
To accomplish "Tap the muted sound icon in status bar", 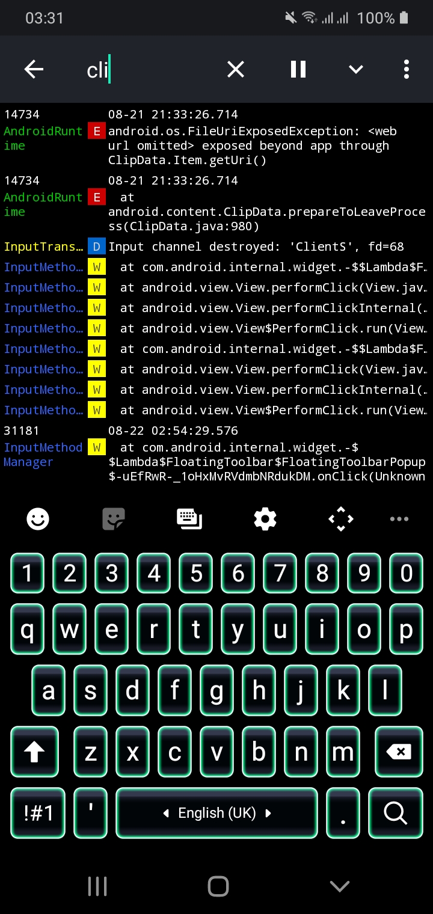I will tap(291, 18).
